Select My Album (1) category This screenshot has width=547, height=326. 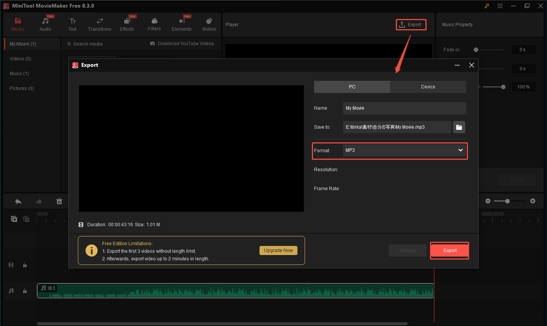pos(32,44)
